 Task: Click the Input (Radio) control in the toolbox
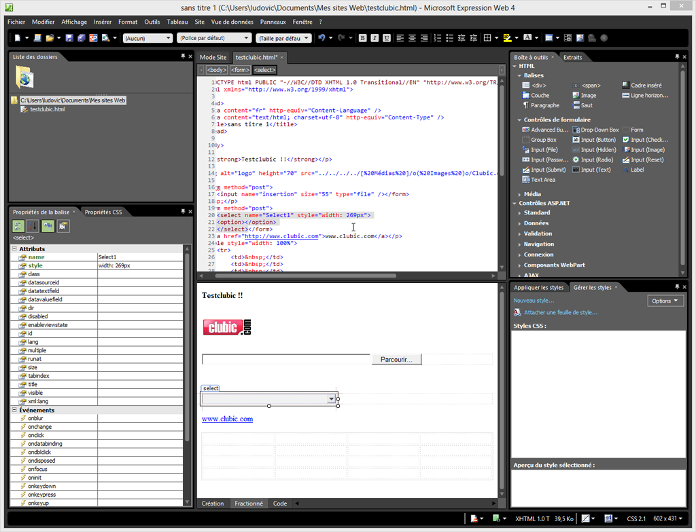[x=593, y=160]
